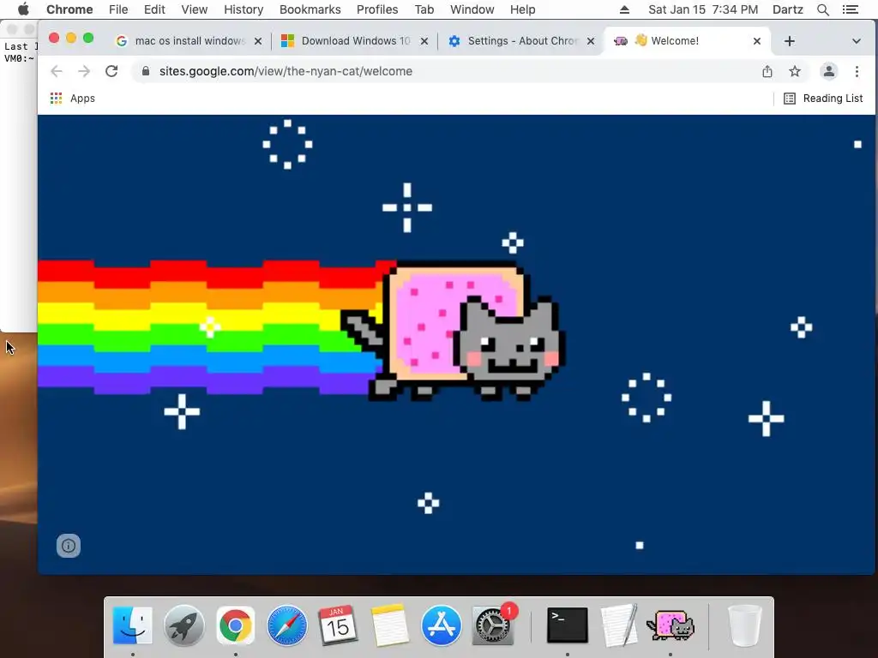The height and width of the screenshot is (658, 878).
Task: Open the Edit menu
Action: click(x=154, y=9)
